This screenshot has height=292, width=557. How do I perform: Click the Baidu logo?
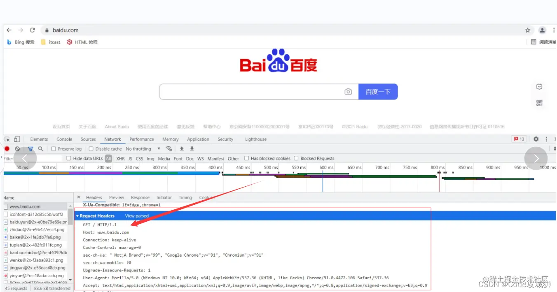(278, 61)
